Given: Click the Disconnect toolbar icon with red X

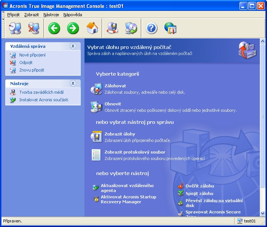Looking at the screenshot, I should (x=34, y=28).
